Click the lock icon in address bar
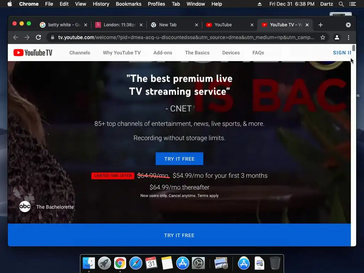 pos(53,37)
